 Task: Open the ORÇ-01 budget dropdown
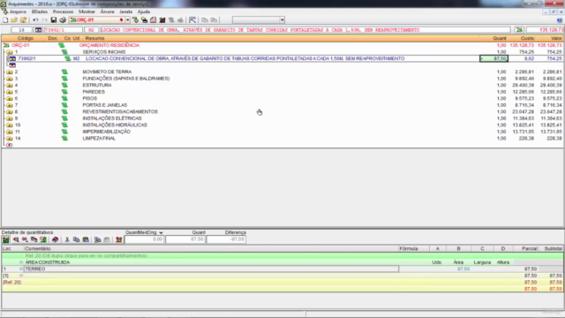click(x=127, y=20)
